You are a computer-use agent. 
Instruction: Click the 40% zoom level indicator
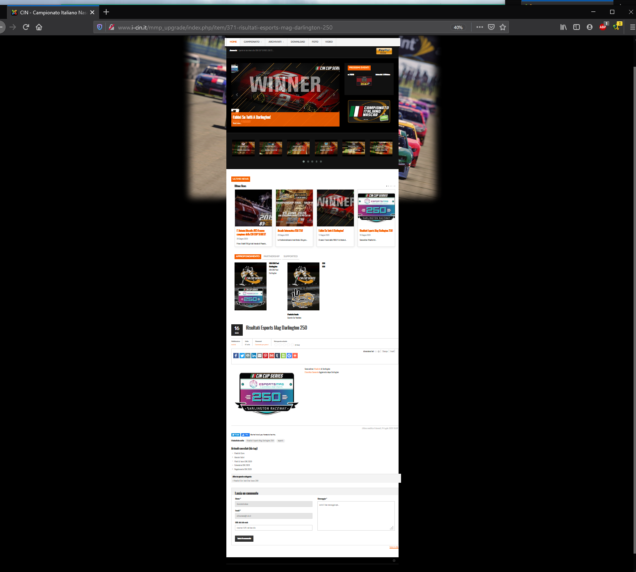[x=458, y=27]
